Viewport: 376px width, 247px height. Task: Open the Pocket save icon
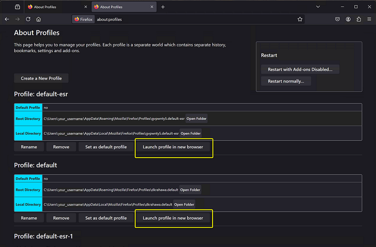(x=338, y=19)
